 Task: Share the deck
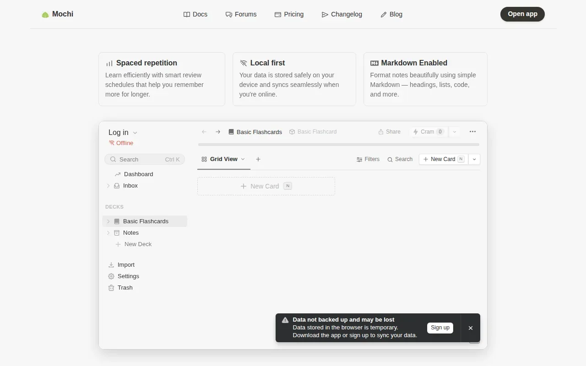point(389,132)
